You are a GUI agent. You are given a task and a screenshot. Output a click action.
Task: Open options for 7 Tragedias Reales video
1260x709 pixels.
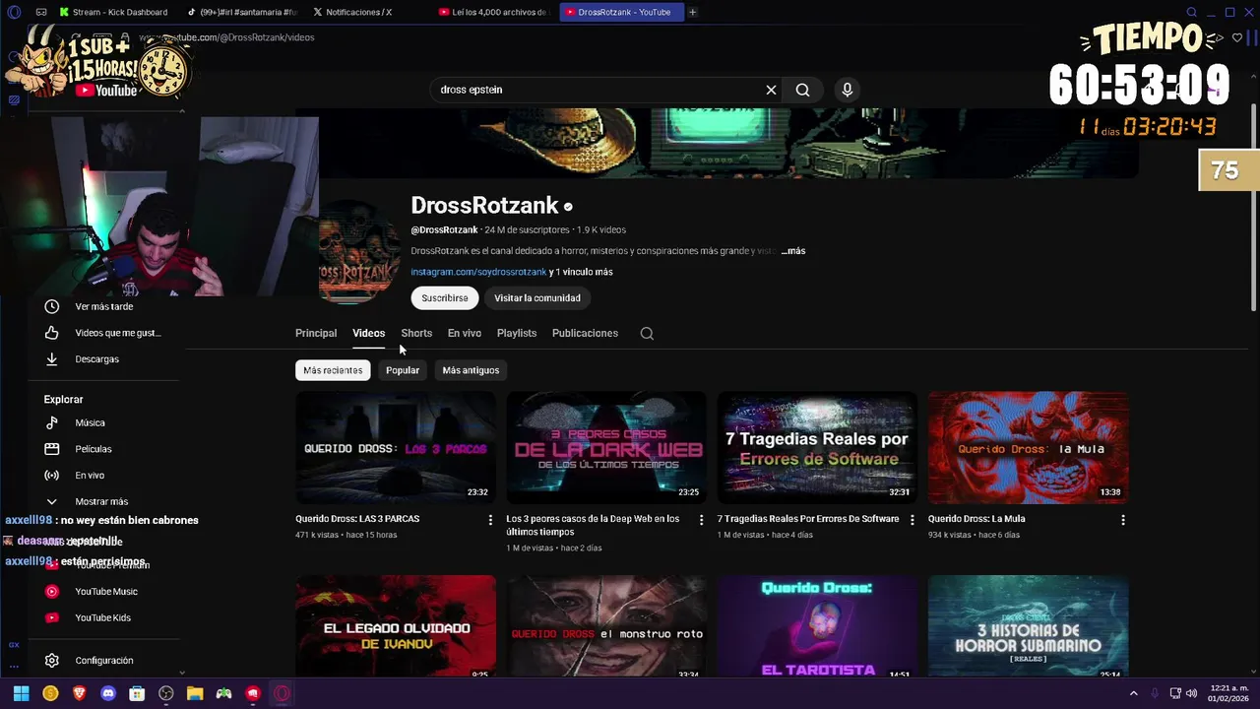[912, 520]
